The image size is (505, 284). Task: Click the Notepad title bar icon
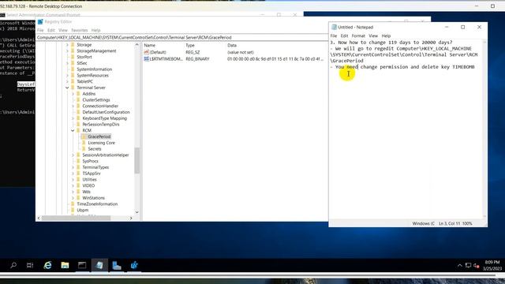[334, 27]
